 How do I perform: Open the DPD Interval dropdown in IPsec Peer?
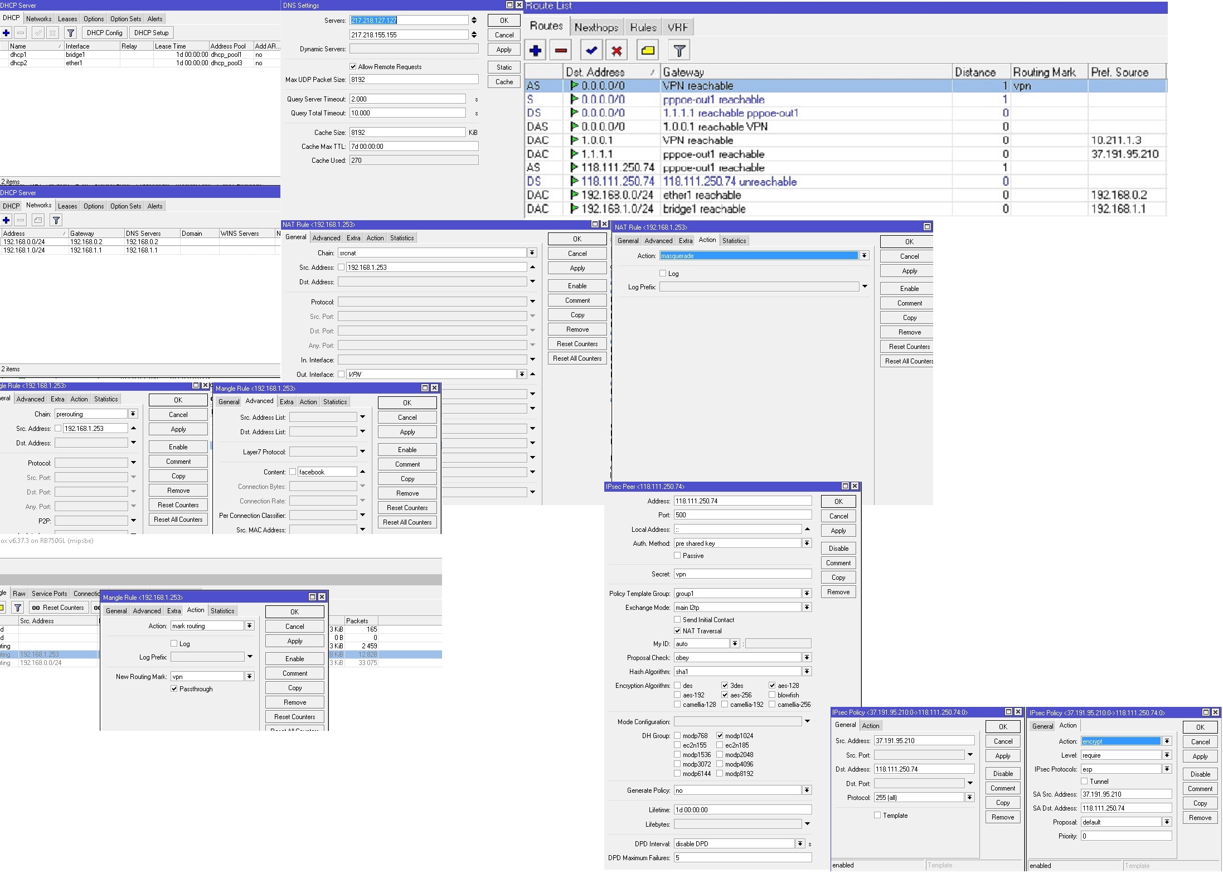800,844
